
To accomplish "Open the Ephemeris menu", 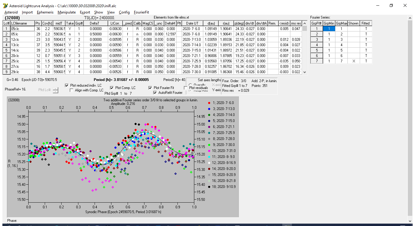I will (x=45, y=12).
